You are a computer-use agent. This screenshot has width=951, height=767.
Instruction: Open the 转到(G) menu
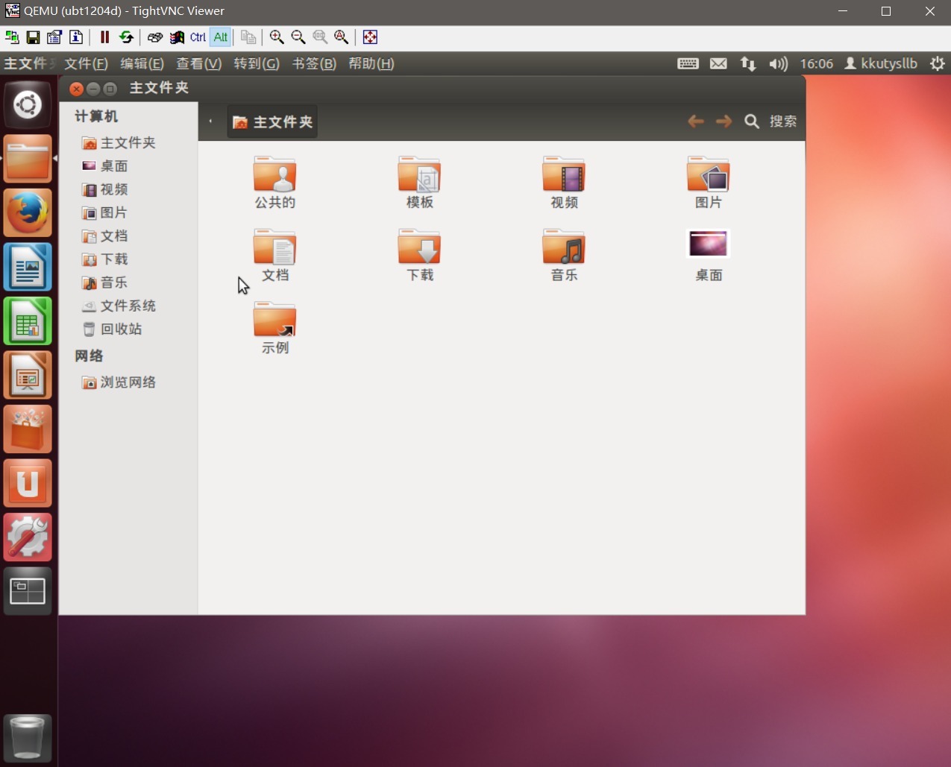coord(257,63)
